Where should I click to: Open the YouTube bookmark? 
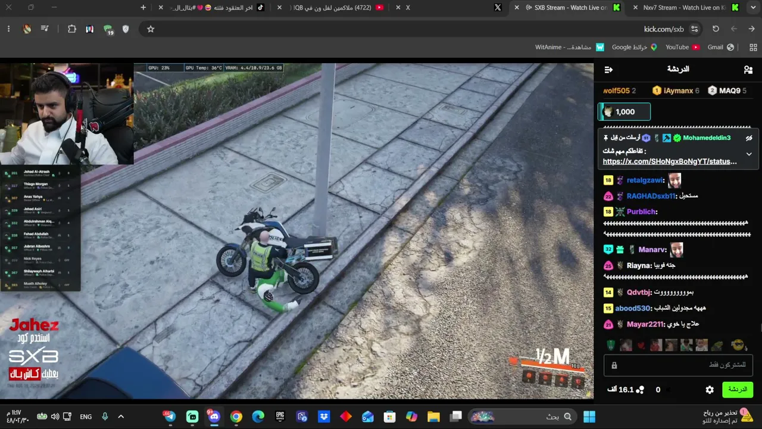tap(682, 47)
